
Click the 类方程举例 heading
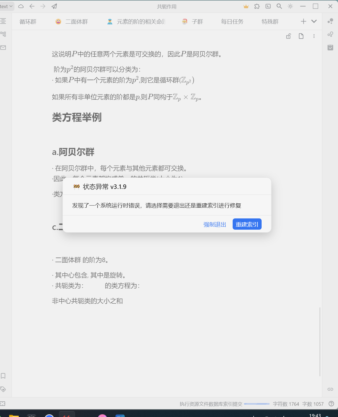click(x=77, y=117)
